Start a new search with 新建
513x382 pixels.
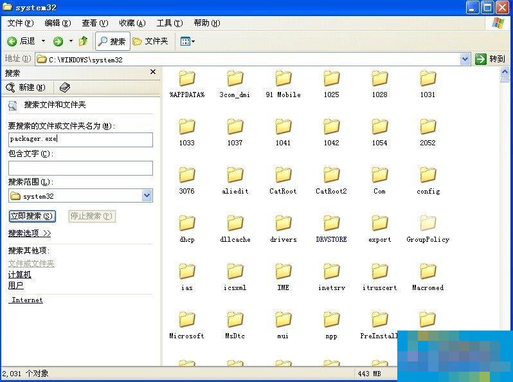tap(26, 87)
